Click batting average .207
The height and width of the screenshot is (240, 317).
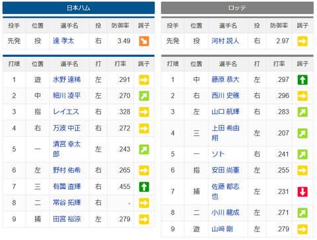(x=283, y=133)
